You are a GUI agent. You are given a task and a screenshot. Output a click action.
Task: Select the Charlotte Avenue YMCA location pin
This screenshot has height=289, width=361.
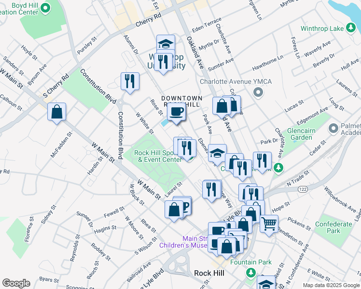pos(258,92)
